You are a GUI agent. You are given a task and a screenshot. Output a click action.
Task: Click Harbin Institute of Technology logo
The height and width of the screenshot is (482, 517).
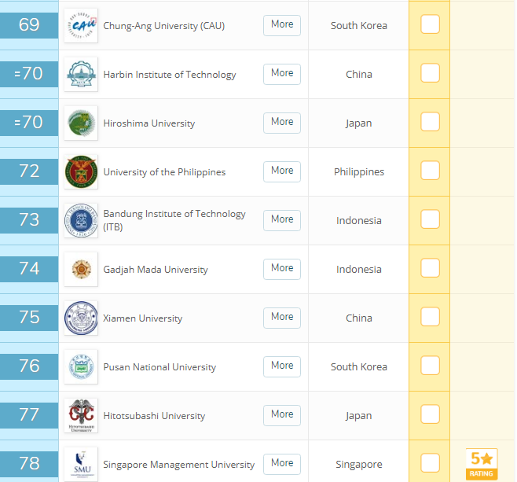click(x=81, y=74)
